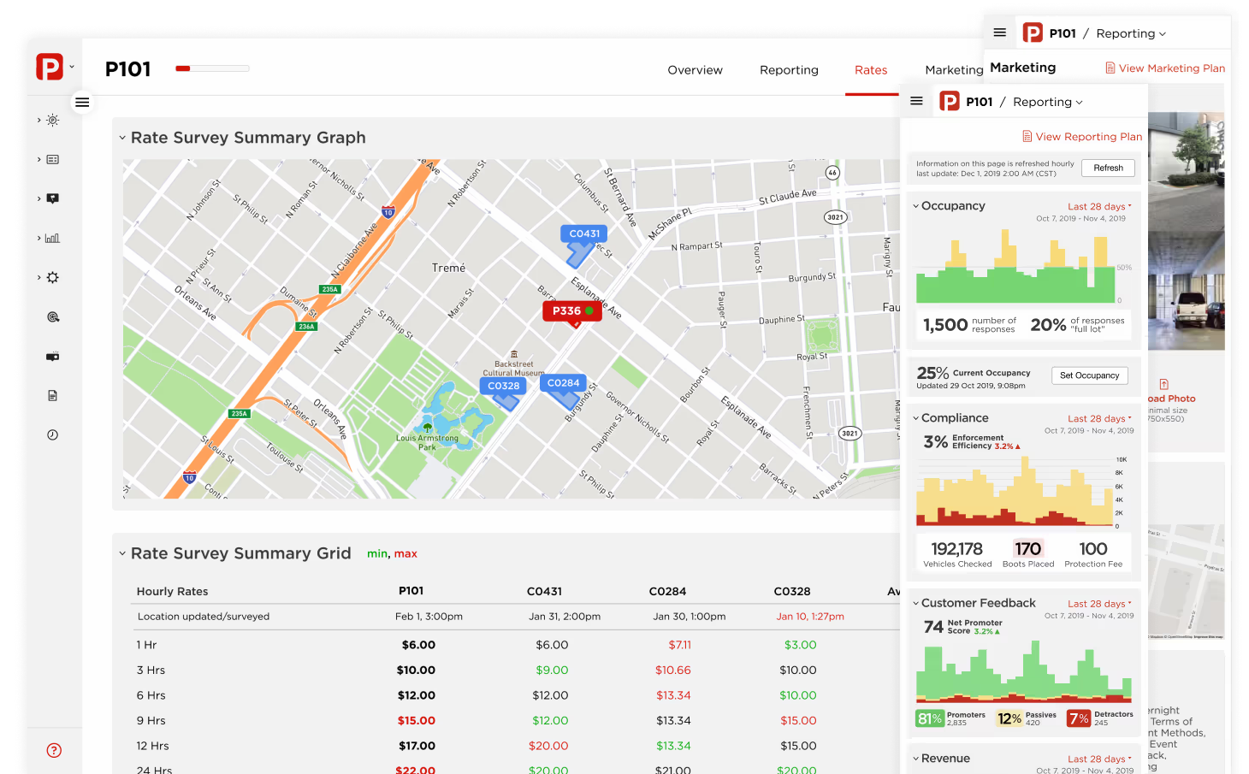Open the clock history icon in sidebar
The width and height of the screenshot is (1249, 774).
click(x=52, y=434)
